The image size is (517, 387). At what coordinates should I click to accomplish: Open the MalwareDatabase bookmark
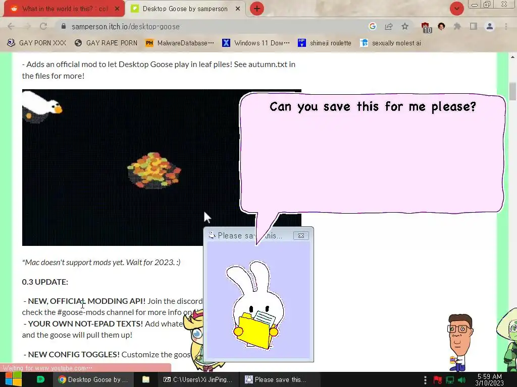tap(180, 43)
